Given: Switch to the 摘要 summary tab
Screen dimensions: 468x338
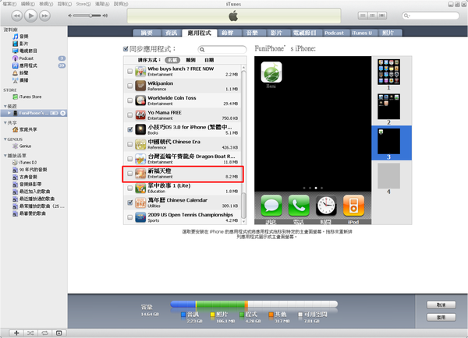Looking at the screenshot, I should pyautogui.click(x=147, y=33).
